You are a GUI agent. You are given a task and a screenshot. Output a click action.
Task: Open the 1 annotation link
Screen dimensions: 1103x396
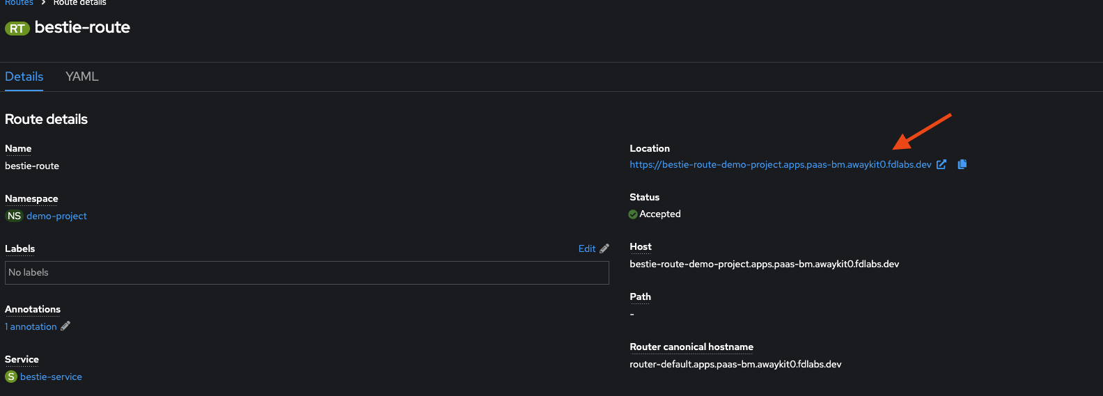point(31,326)
